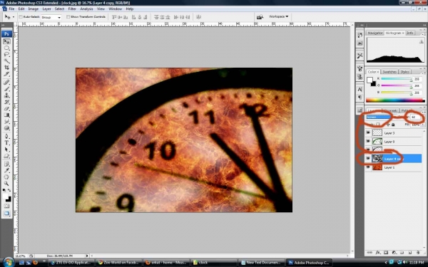
Task: Open the Workspace dropdown menu
Action: pyautogui.click(x=278, y=16)
